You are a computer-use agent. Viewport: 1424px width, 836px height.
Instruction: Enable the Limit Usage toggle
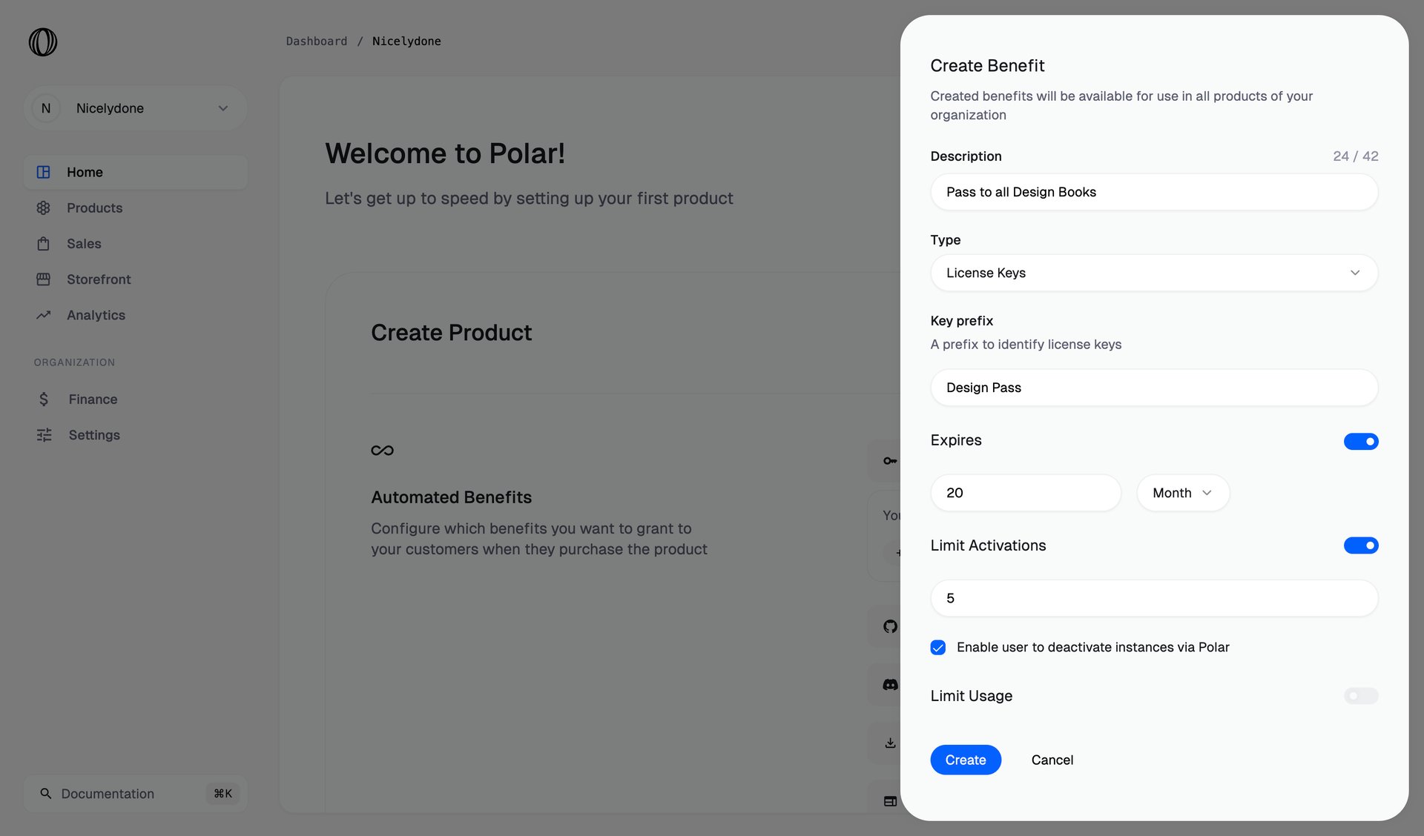point(1360,696)
